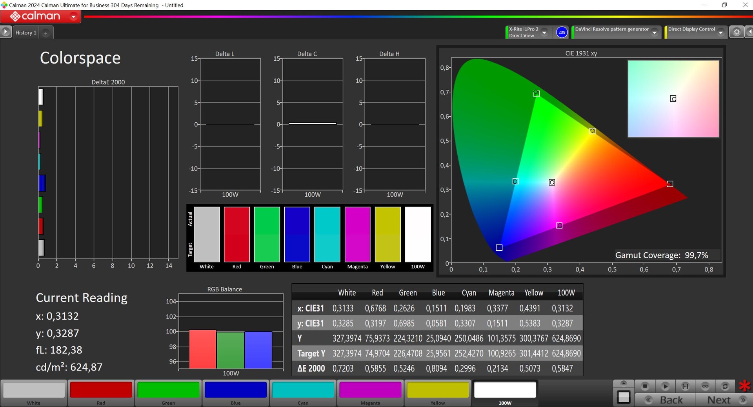Click the red asterisk icon
The width and height of the screenshot is (753, 407).
(744, 386)
